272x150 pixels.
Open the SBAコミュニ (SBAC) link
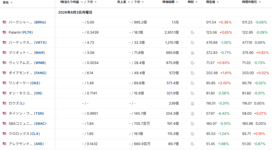(x=27, y=123)
